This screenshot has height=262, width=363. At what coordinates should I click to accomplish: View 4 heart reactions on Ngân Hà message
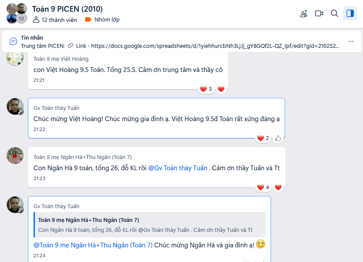pyautogui.click(x=263, y=187)
